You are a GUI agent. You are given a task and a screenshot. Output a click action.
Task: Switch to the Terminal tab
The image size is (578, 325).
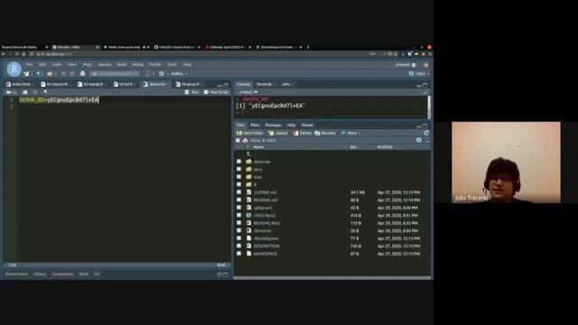point(264,84)
